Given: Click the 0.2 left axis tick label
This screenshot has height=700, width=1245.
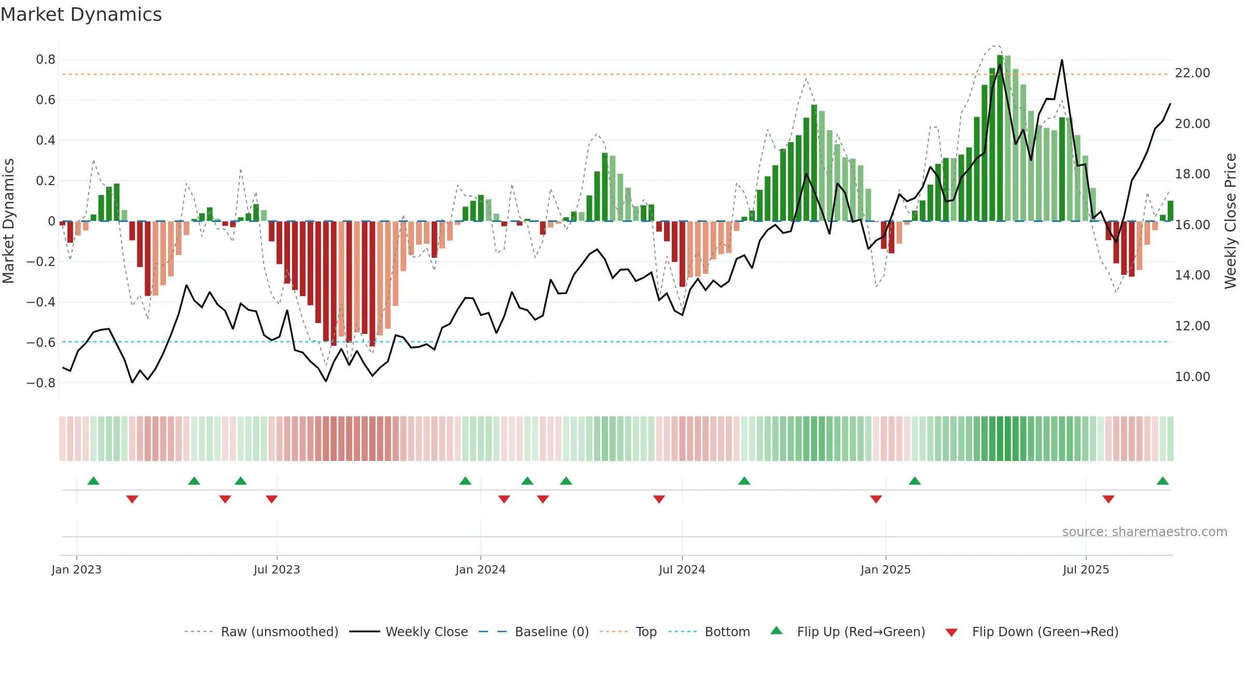Looking at the screenshot, I should 46,180.
